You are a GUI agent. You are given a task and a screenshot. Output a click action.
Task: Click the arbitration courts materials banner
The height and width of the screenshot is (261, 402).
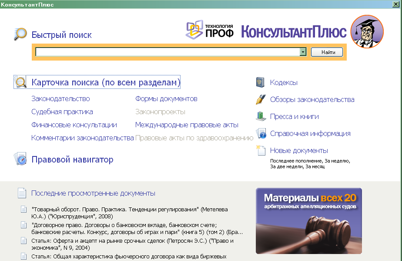pos(309,221)
